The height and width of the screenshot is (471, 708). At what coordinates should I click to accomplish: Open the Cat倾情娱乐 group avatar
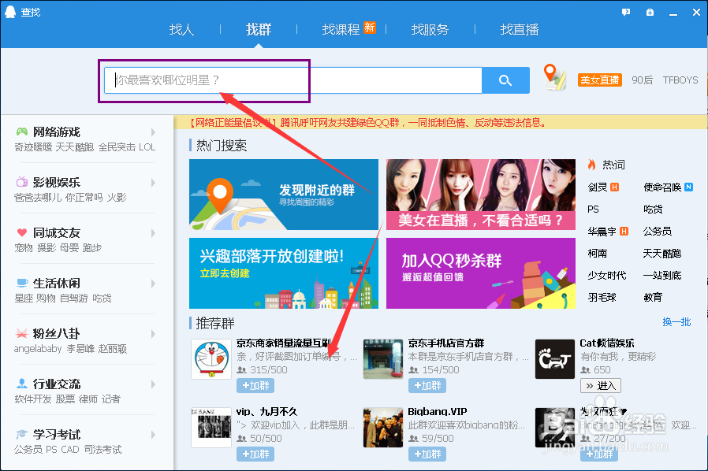[x=555, y=359]
